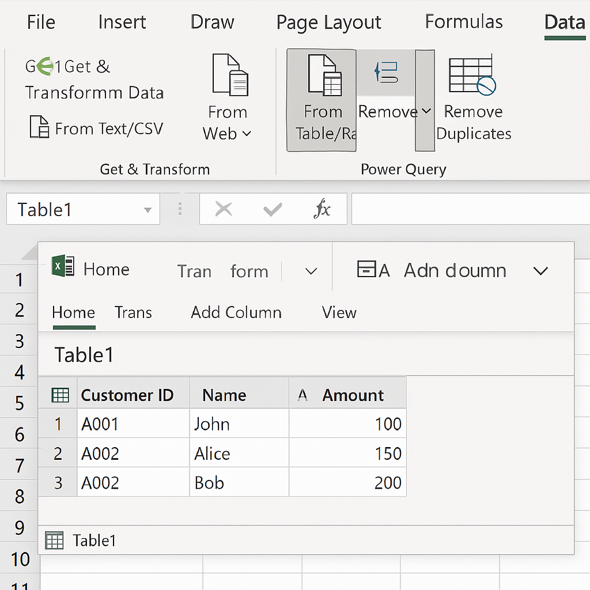
Task: Open the View tab in query editor
Action: click(x=339, y=312)
